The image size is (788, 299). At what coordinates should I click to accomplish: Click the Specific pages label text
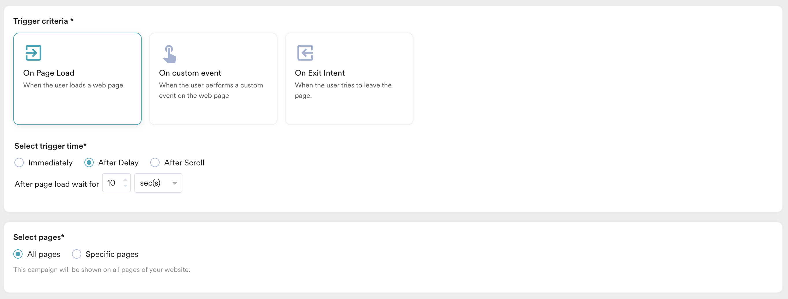(x=112, y=254)
